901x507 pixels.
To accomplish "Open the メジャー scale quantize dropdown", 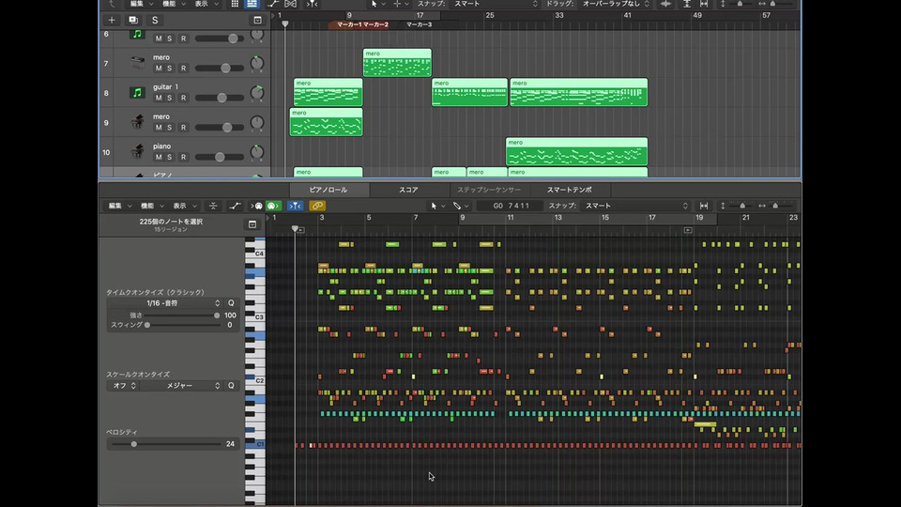I will [x=181, y=385].
